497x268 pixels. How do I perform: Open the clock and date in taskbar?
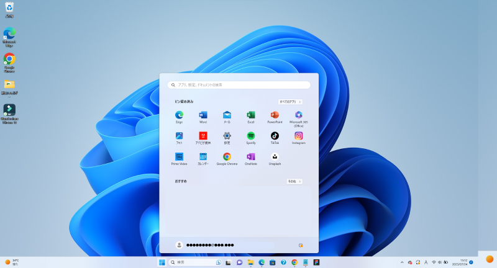point(460,262)
